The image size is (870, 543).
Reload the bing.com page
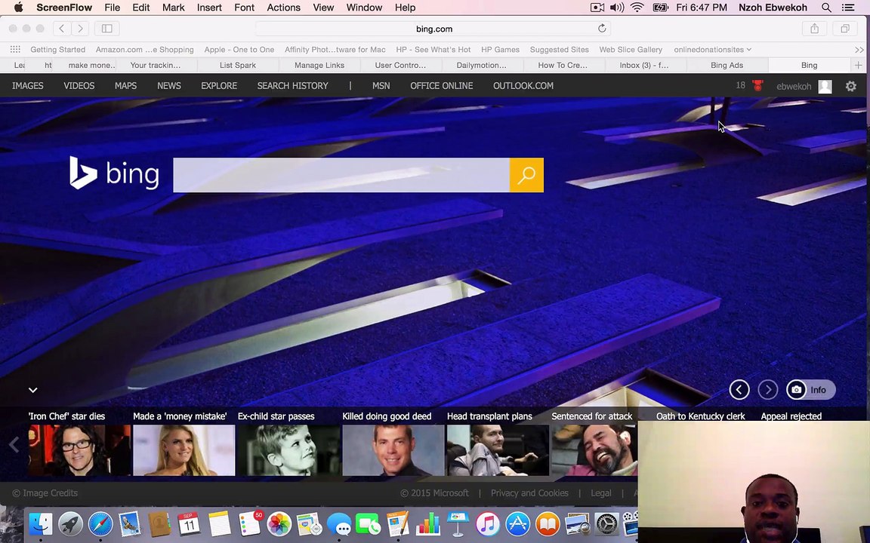[602, 29]
